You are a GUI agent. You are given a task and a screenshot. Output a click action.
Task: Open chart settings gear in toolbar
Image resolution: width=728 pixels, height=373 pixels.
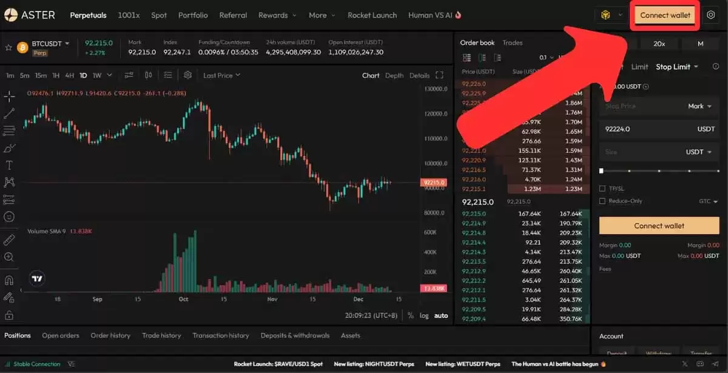[188, 75]
